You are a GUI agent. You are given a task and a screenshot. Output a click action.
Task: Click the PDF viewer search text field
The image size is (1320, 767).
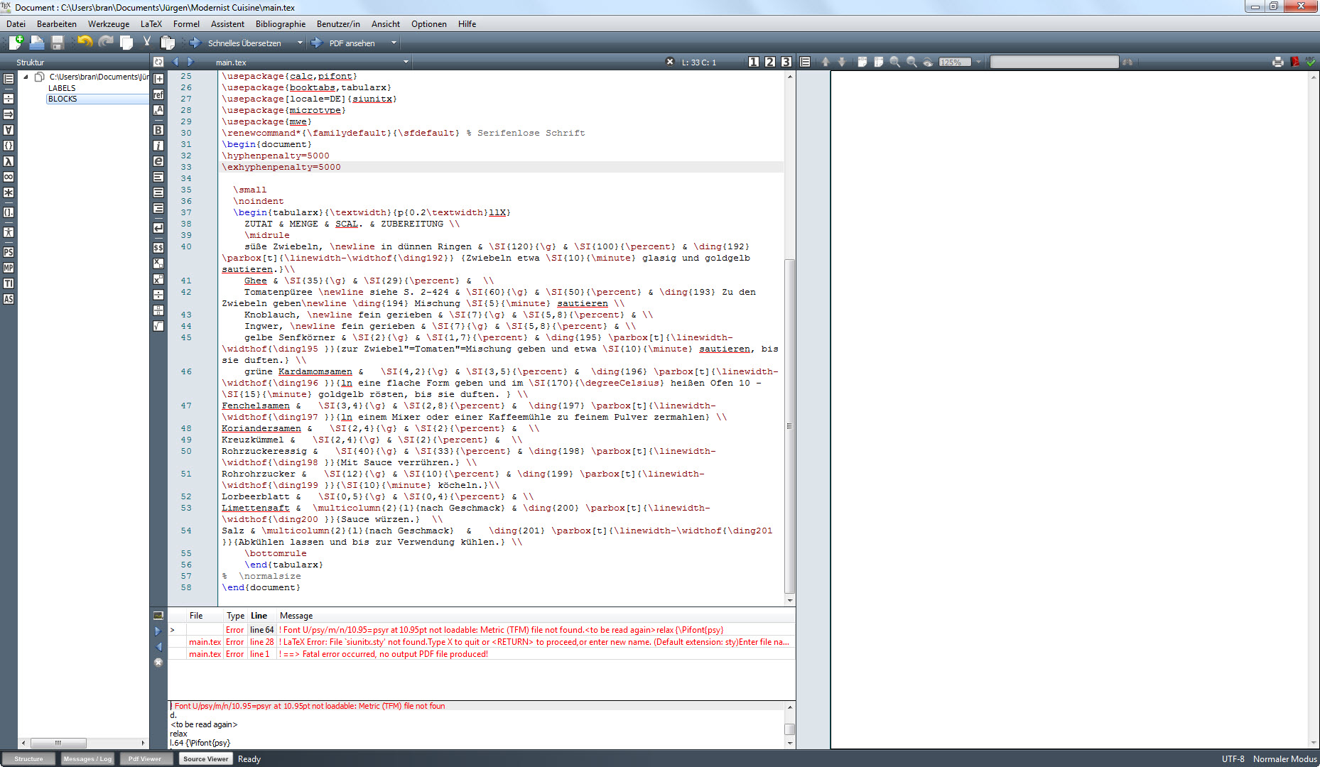[x=1054, y=62]
